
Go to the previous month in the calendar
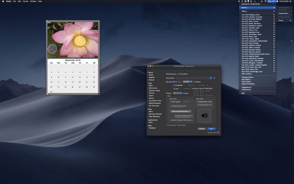pos(48,60)
